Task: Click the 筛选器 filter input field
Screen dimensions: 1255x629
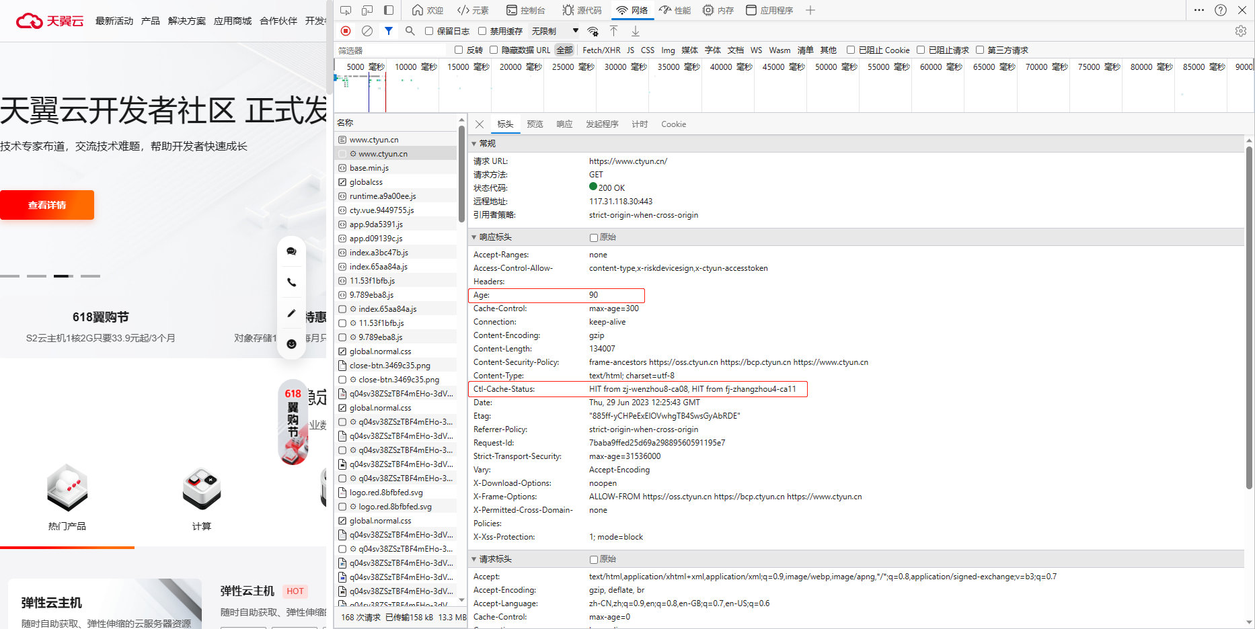Action: pos(390,50)
